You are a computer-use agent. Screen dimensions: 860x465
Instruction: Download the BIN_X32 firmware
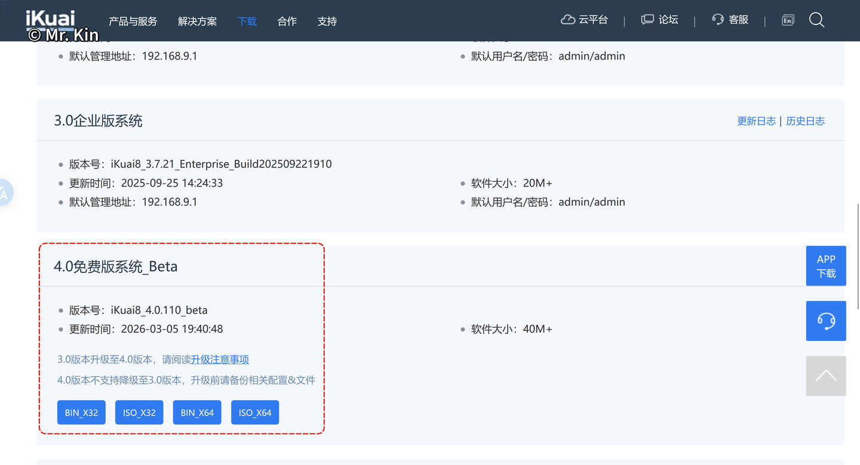pyautogui.click(x=81, y=413)
